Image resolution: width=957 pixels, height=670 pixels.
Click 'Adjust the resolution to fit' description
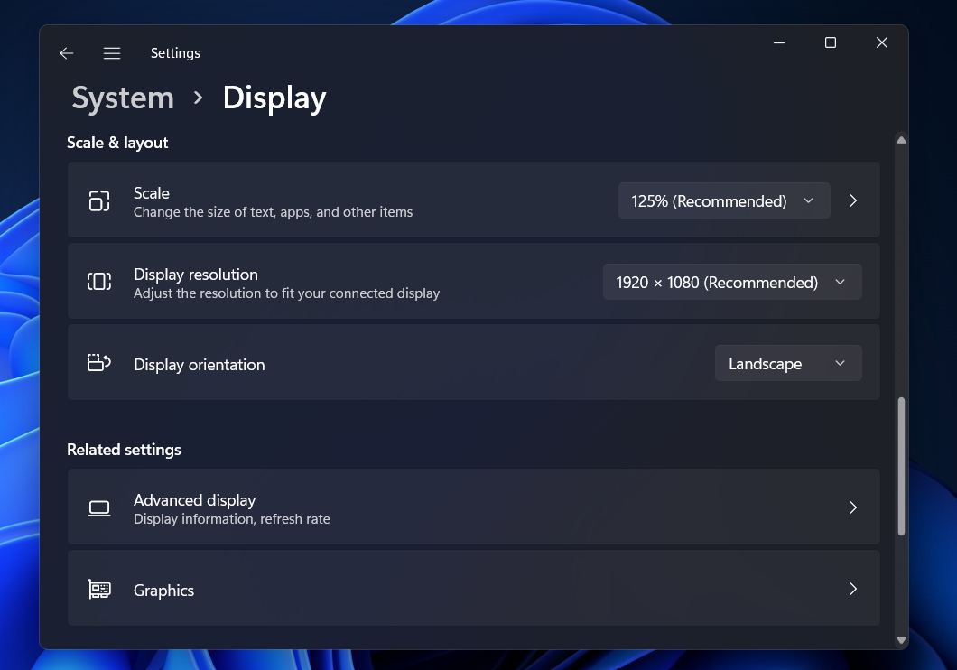tap(286, 293)
